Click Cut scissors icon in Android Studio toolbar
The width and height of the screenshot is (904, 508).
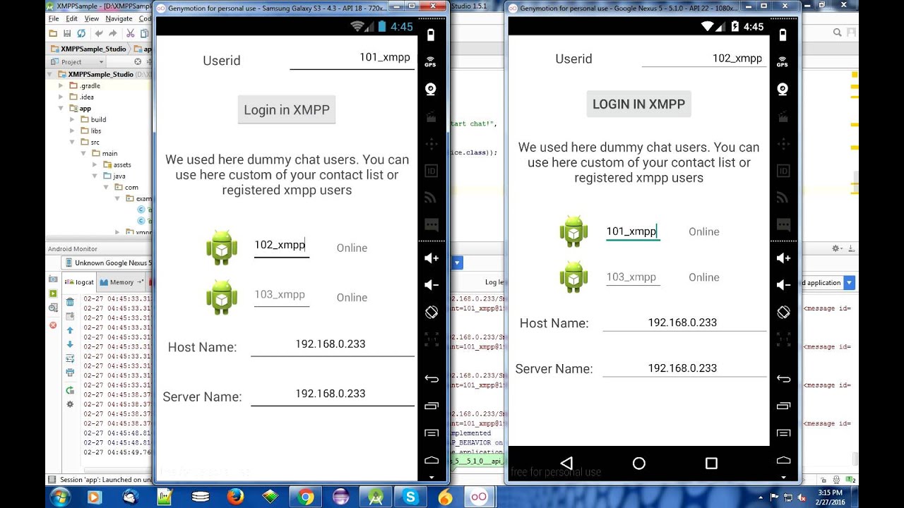[x=131, y=33]
